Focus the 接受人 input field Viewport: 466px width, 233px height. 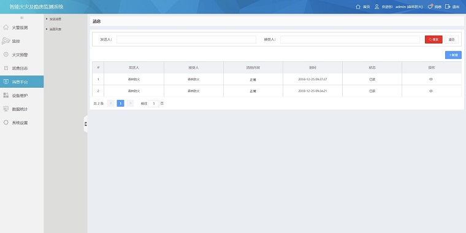(x=350, y=39)
